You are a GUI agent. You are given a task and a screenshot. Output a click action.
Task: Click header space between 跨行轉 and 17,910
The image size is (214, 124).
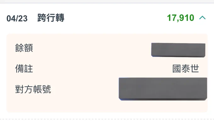point(115,18)
